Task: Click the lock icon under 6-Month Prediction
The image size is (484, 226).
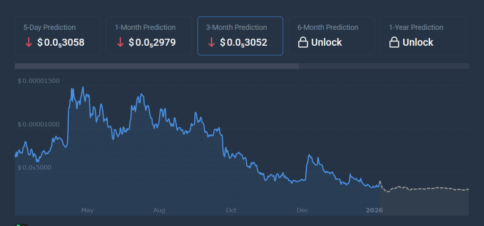Action: coord(302,42)
